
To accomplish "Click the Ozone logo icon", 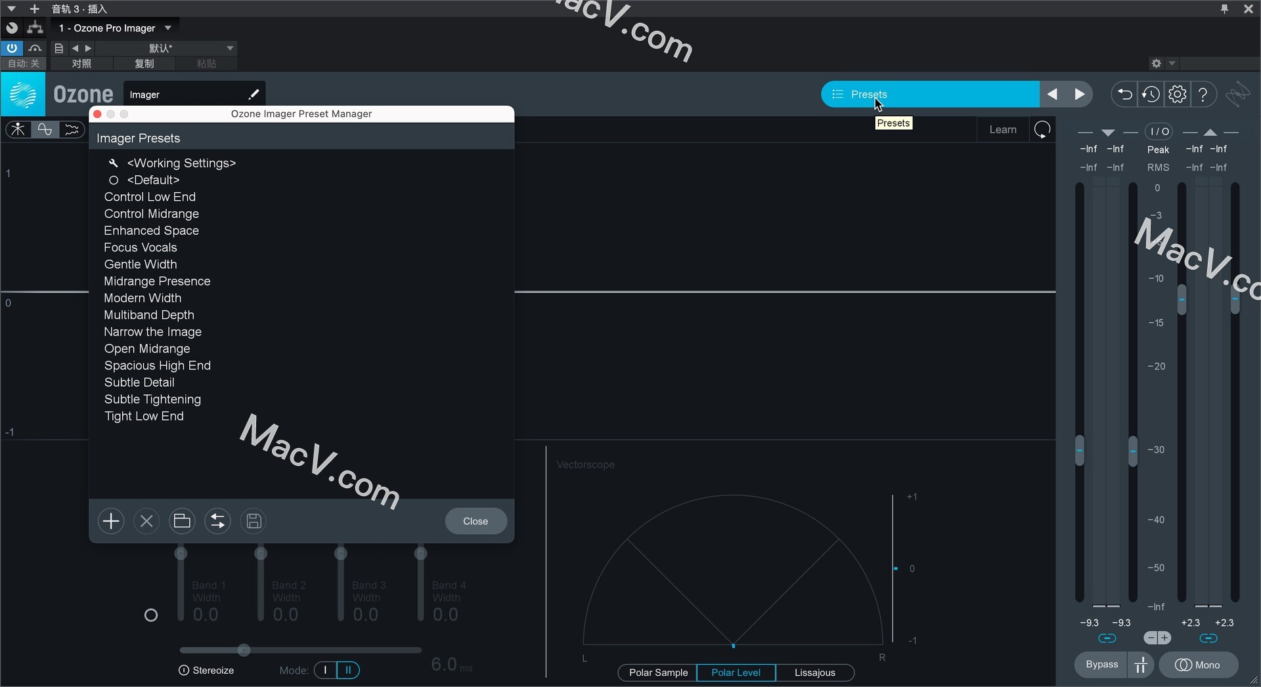I will pos(23,94).
